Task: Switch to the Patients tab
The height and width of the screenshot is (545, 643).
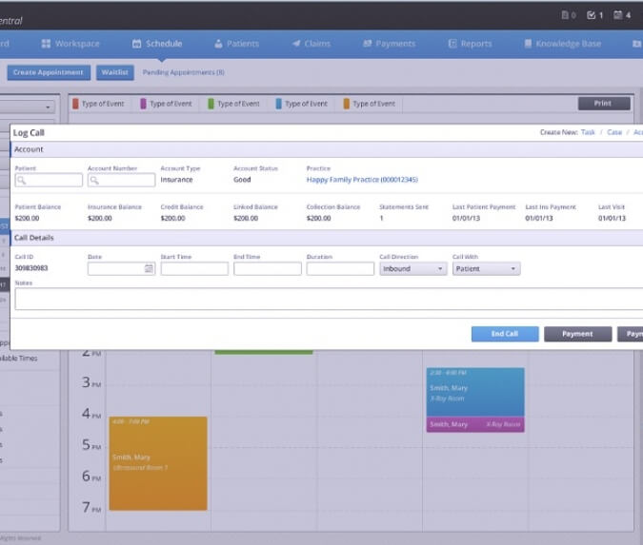Action: point(236,44)
